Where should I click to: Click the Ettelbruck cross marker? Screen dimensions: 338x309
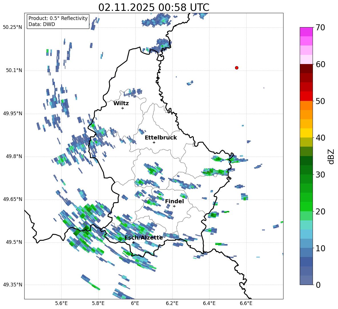(x=154, y=142)
